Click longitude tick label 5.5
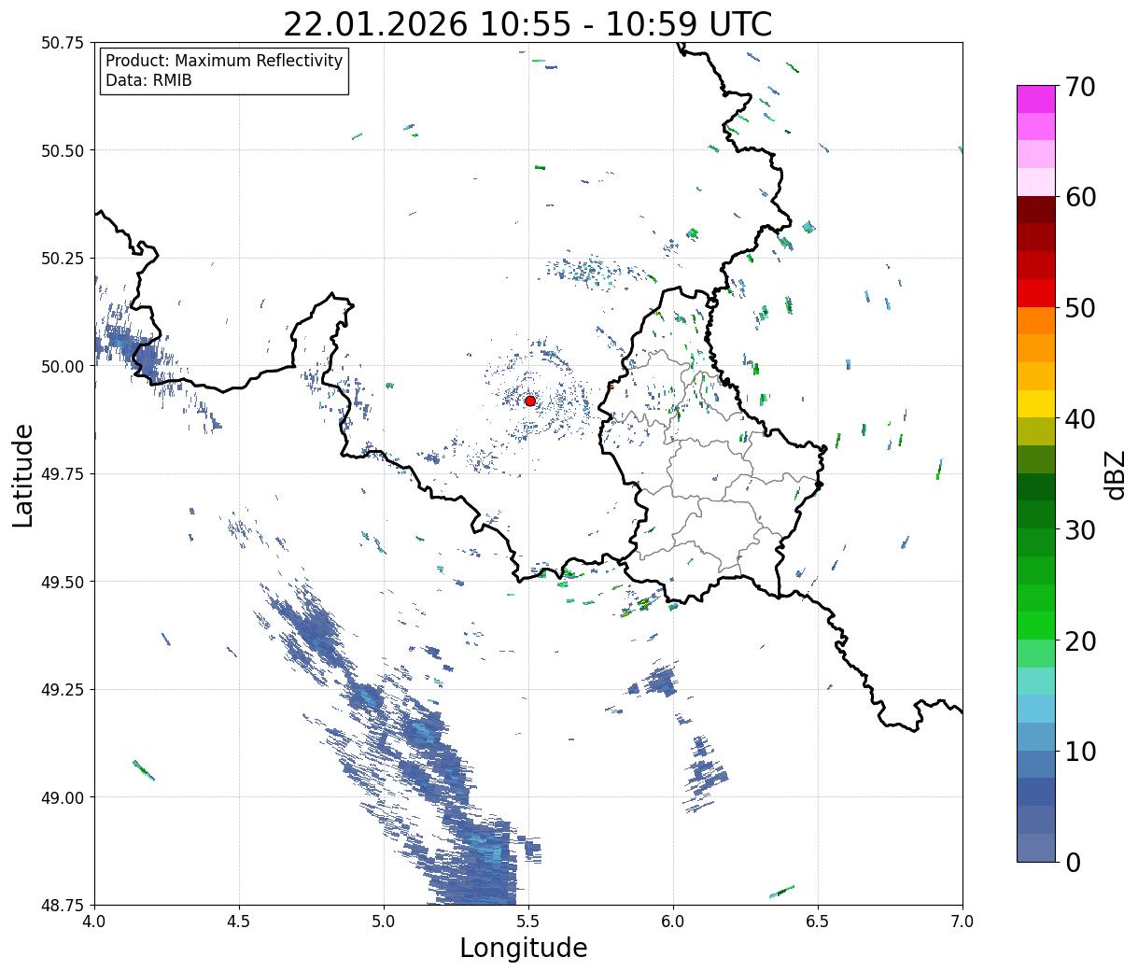This screenshot has width=1138, height=971. tap(528, 921)
